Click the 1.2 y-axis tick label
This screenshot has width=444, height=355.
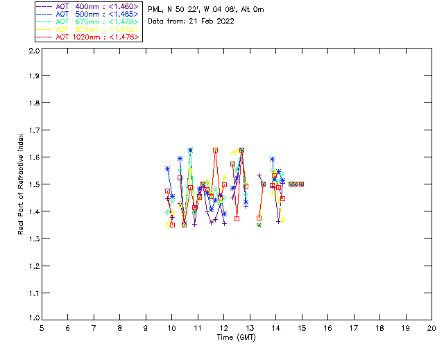[34, 266]
